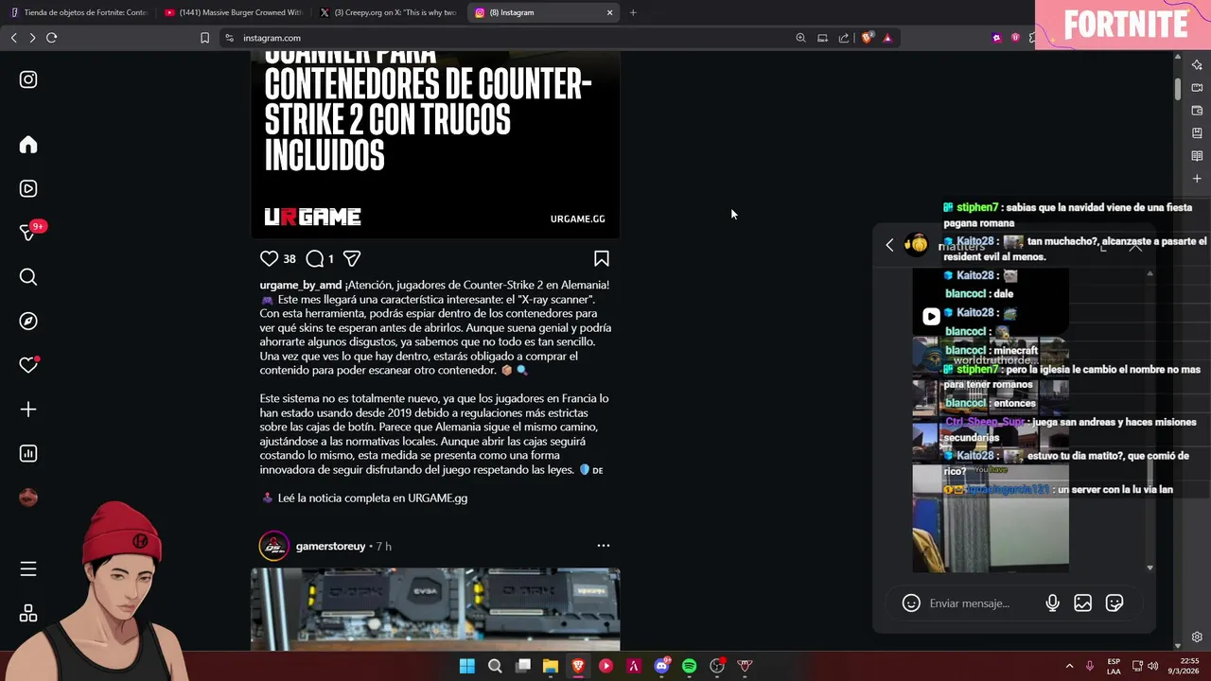Viewport: 1211px width, 681px height.
Task: Open Windows Start menu
Action: [467, 666]
